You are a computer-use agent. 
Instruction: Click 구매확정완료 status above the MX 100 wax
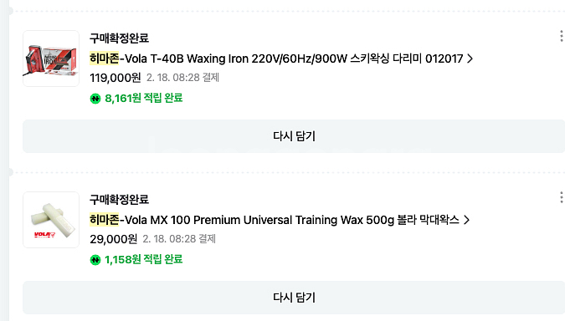(x=119, y=199)
